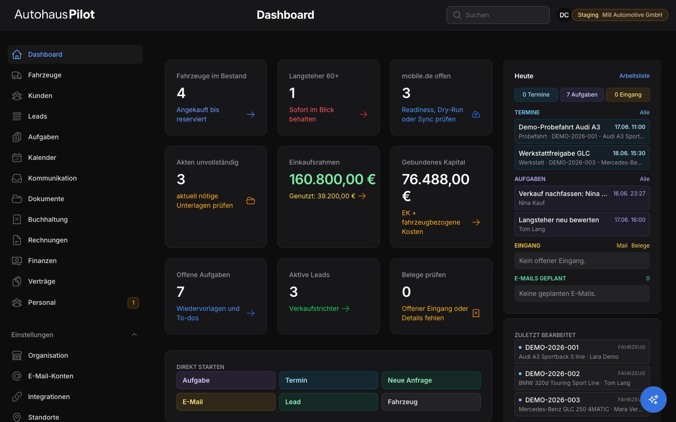Viewport: 676px width, 422px height.
Task: Click the Belege link under EINGANG
Action: tap(640, 246)
